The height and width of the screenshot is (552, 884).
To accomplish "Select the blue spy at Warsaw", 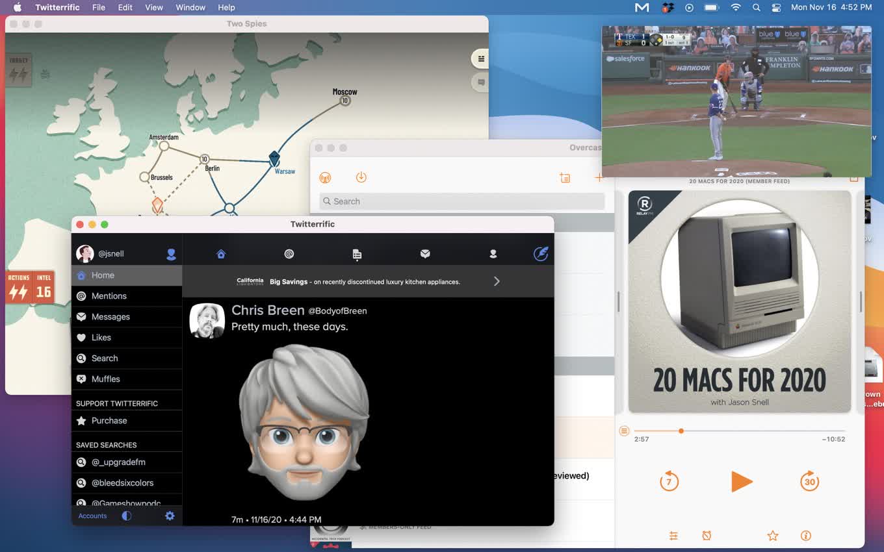I will pyautogui.click(x=274, y=158).
